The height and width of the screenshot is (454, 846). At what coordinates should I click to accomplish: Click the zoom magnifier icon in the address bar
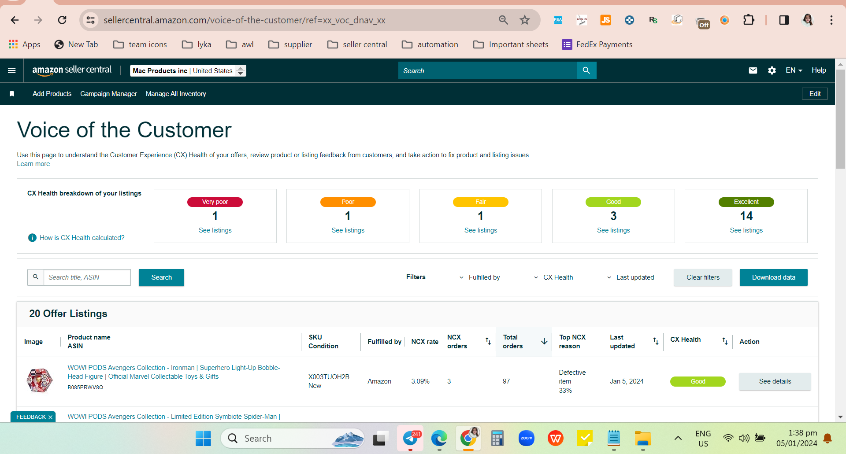[503, 20]
